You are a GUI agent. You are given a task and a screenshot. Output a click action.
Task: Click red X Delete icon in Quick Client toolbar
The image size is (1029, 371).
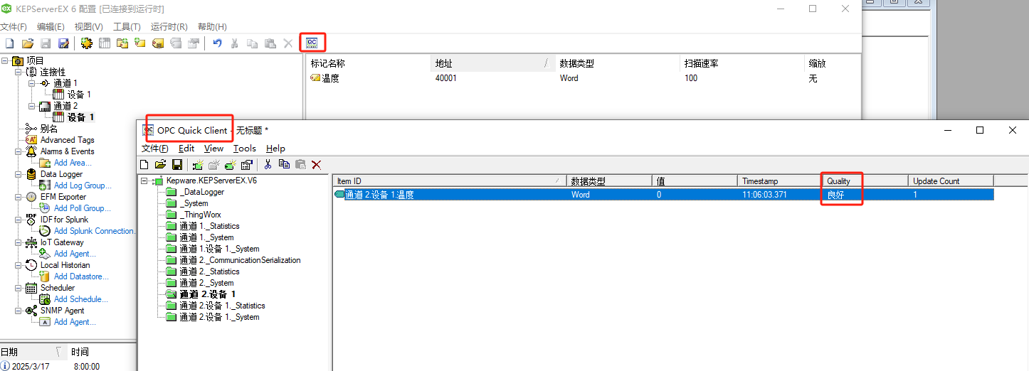pos(317,164)
